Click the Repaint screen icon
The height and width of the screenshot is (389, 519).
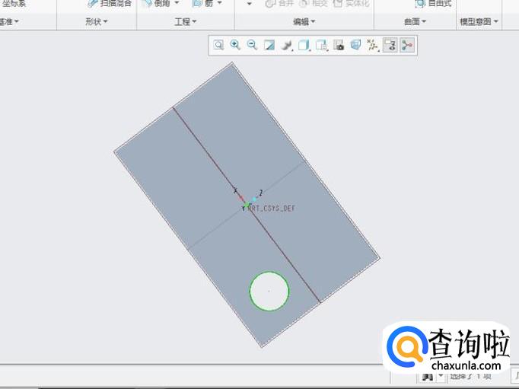pyautogui.click(x=269, y=45)
